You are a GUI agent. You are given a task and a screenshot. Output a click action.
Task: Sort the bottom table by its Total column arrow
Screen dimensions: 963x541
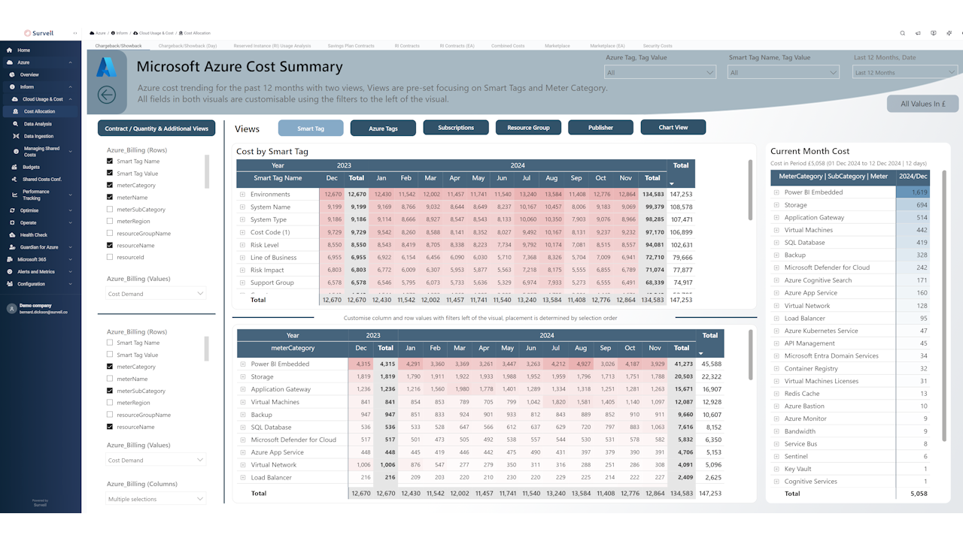(x=700, y=353)
